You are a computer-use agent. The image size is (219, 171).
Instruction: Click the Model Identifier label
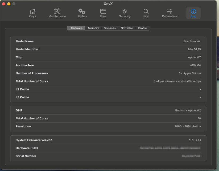coord(27,49)
